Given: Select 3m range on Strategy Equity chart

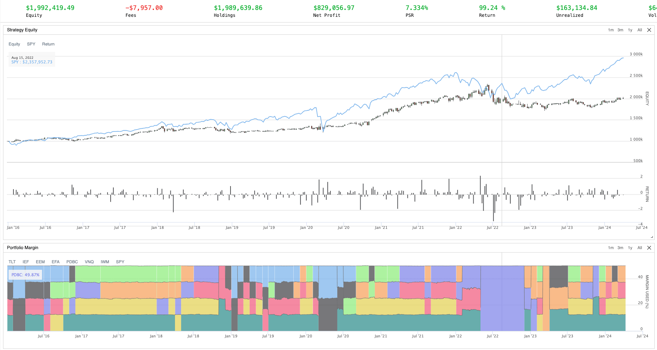Looking at the screenshot, I should 620,30.
